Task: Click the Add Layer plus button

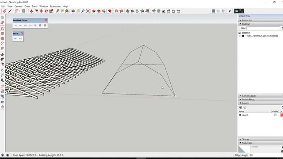Action: pyautogui.click(x=241, y=107)
